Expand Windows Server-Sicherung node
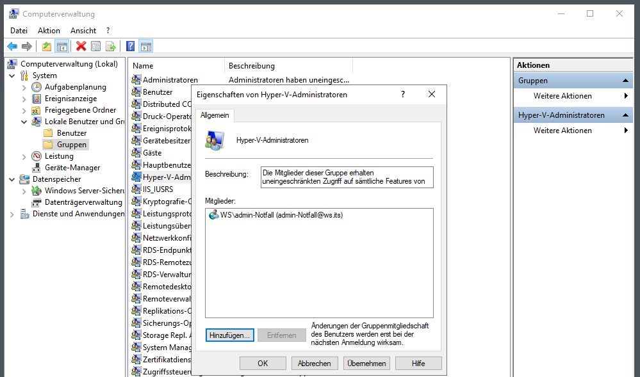The image size is (640, 377). 24,191
